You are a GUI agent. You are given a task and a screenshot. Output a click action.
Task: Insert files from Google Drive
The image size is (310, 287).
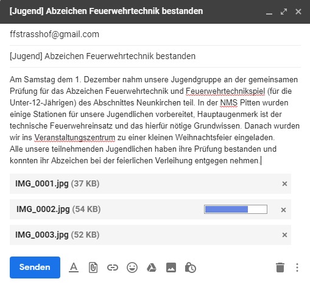pos(152,268)
